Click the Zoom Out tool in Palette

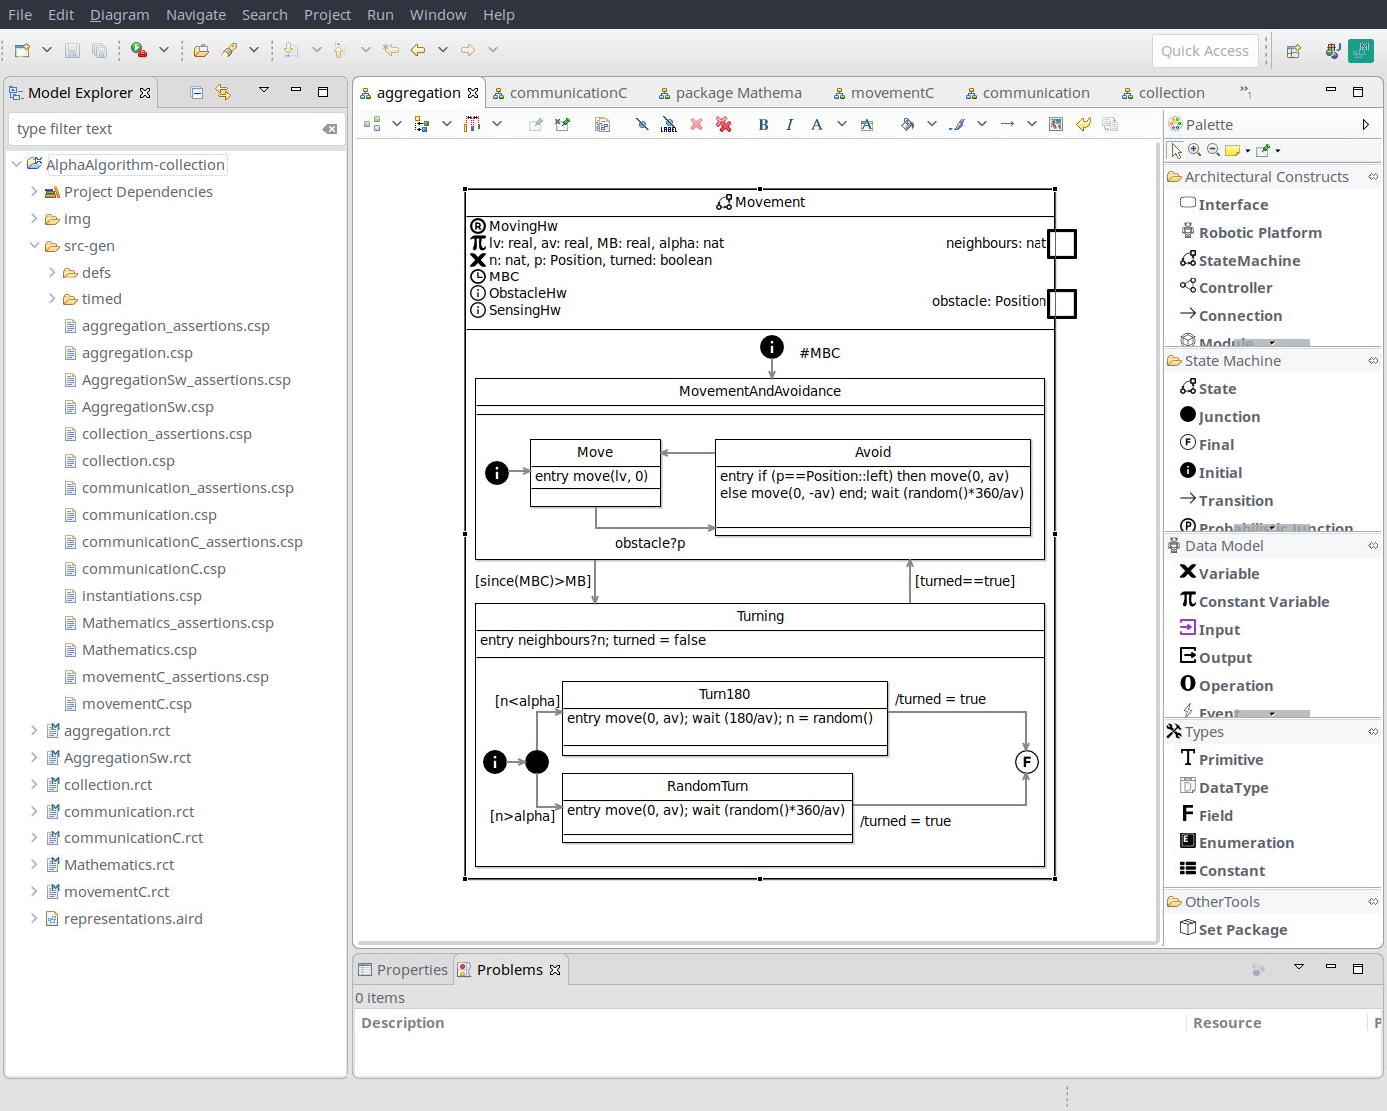tap(1213, 150)
